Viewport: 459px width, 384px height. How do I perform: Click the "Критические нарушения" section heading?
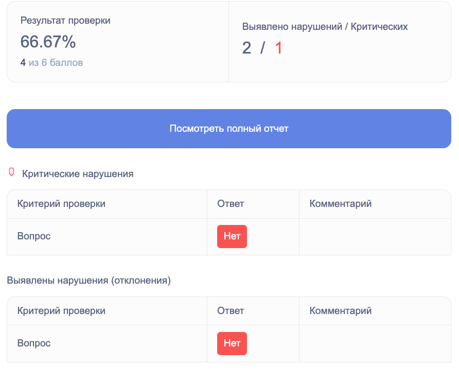click(x=78, y=174)
